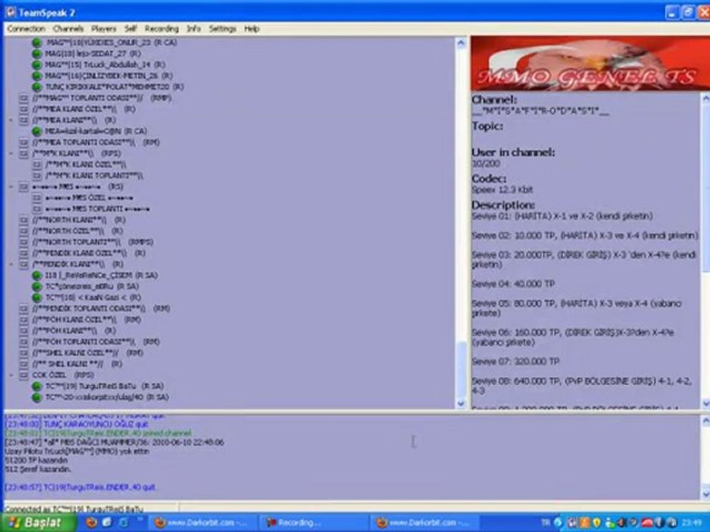Click green icon next to TUNÇ KIRIKKALE POLAT MEHMET

pos(37,87)
